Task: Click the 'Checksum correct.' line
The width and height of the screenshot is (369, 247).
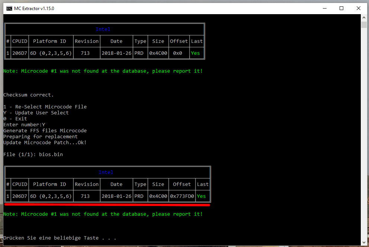Action: (28, 95)
